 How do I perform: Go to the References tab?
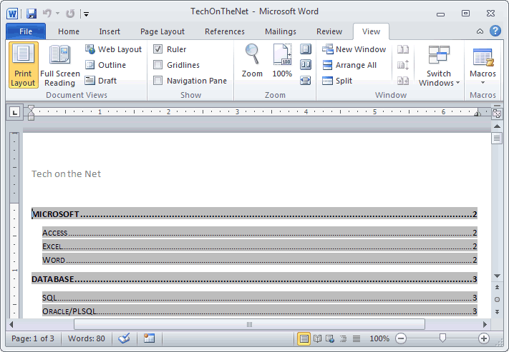tap(225, 31)
